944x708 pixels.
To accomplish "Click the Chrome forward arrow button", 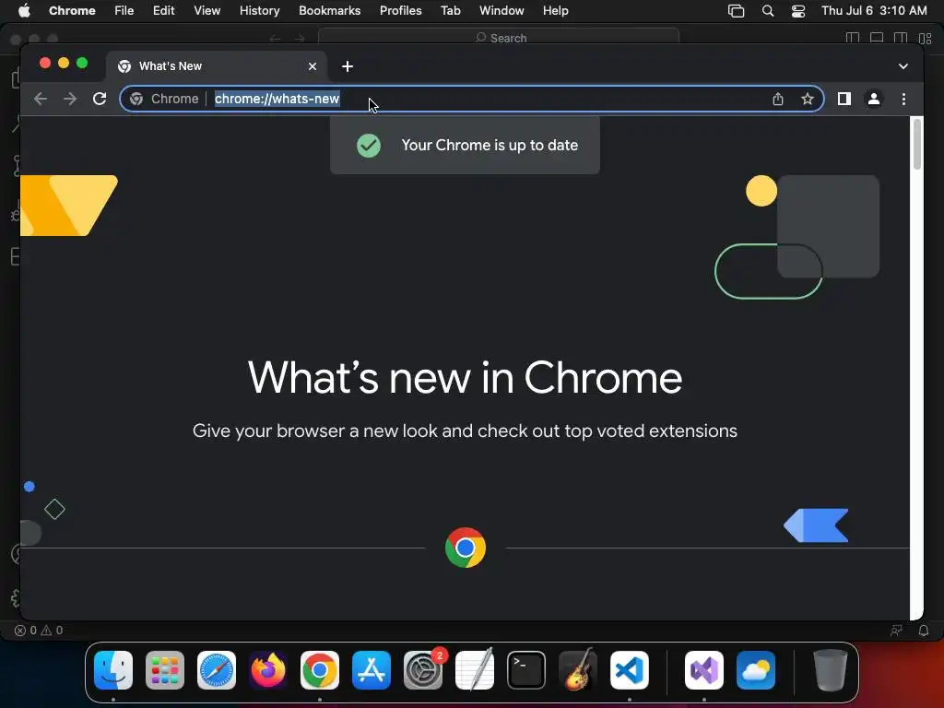I will (70, 99).
